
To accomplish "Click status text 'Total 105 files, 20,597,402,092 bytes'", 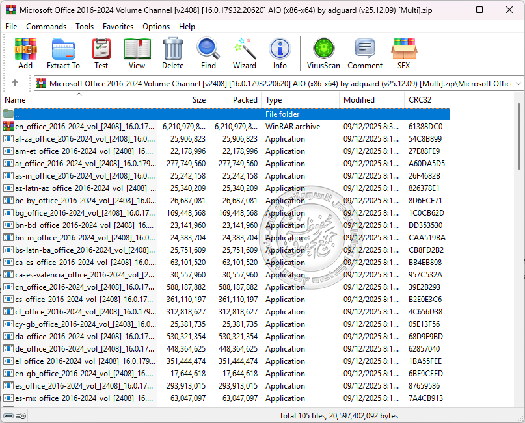I will click(x=338, y=416).
